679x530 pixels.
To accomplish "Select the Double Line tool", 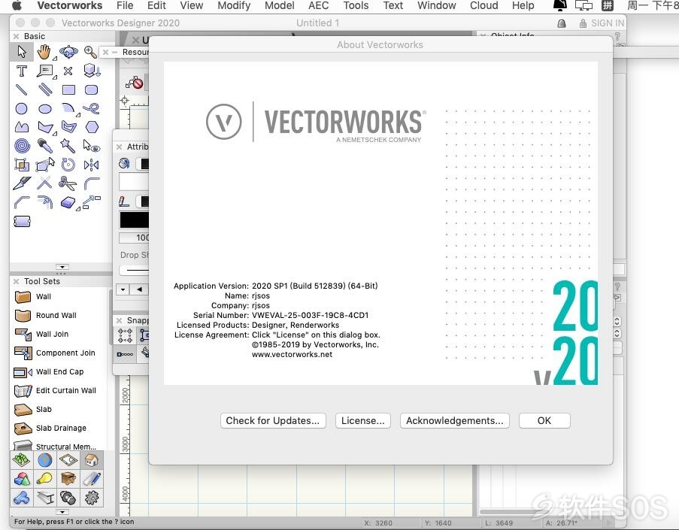I will tap(45, 89).
